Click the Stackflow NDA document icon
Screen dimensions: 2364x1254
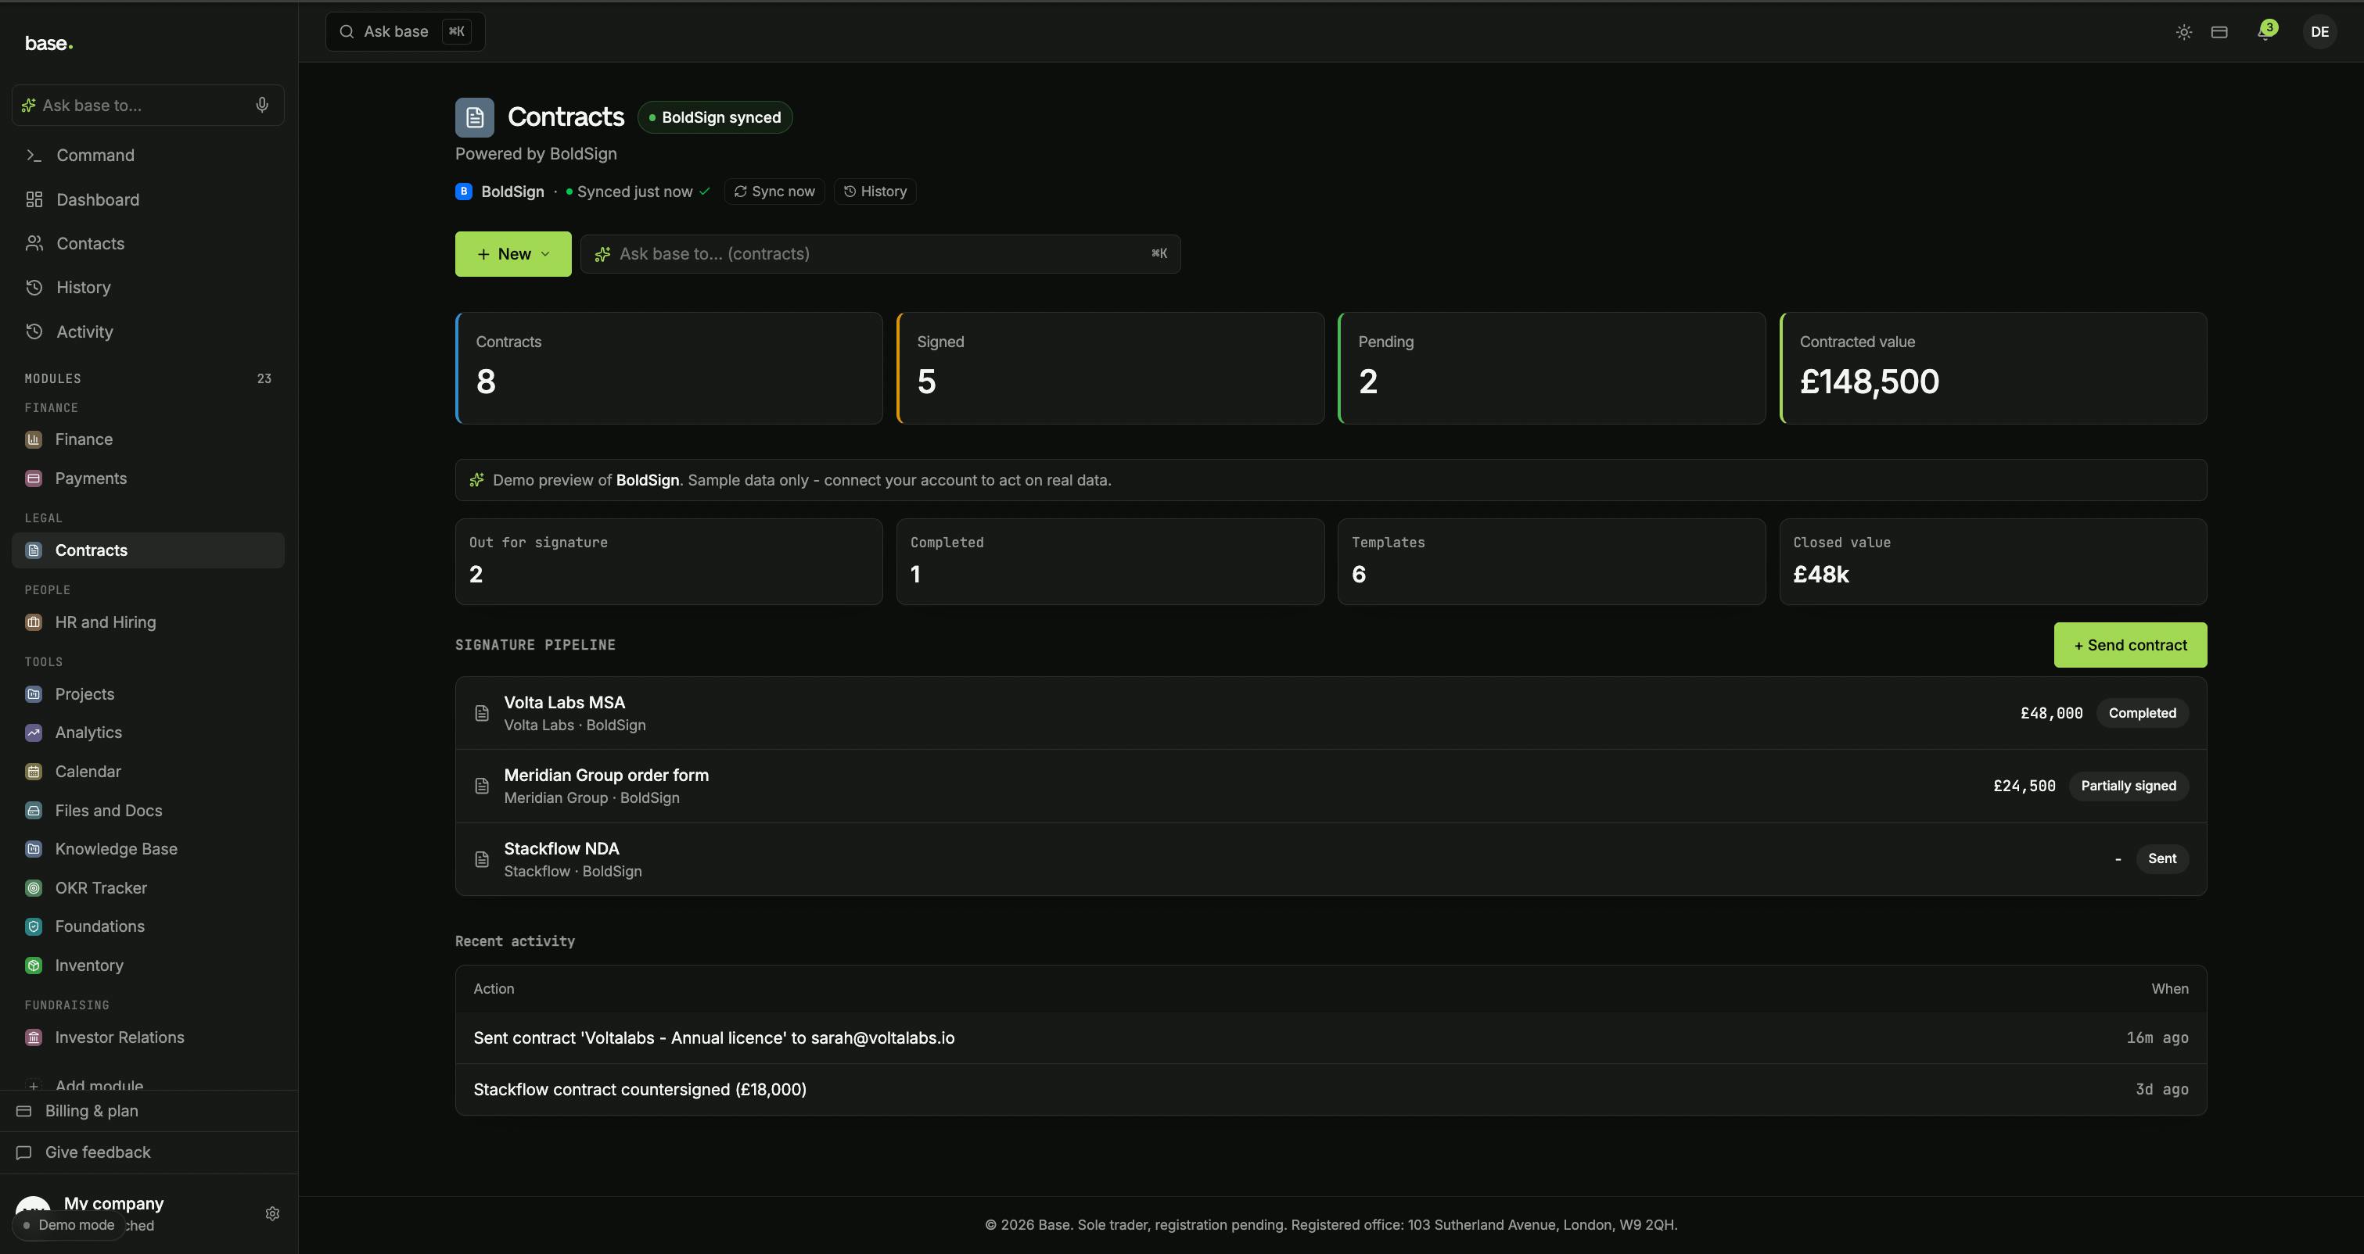tap(482, 859)
